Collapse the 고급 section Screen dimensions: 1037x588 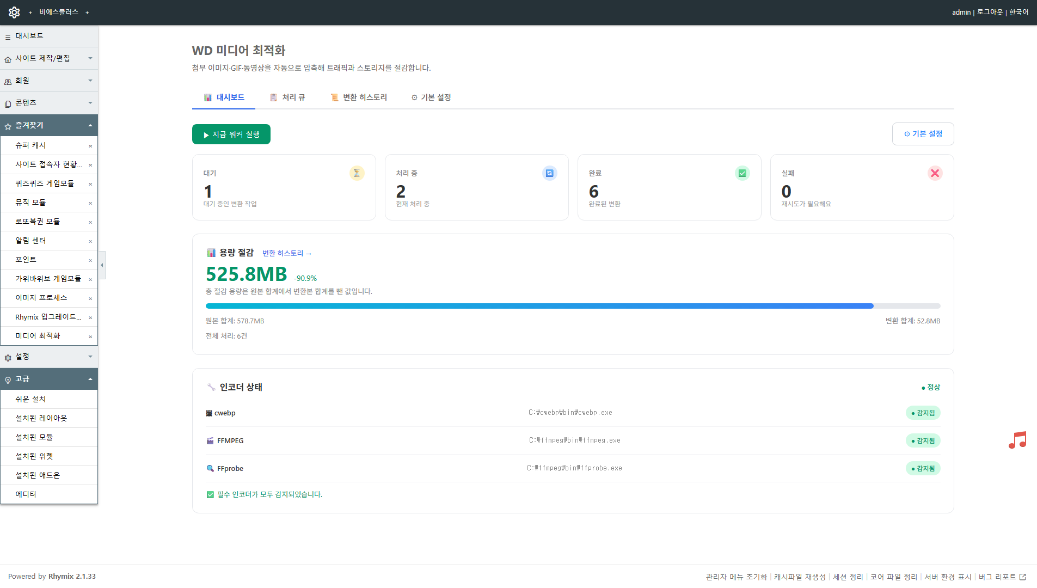point(49,379)
